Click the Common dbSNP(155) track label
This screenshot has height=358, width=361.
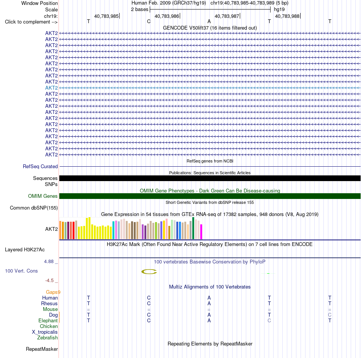33,208
